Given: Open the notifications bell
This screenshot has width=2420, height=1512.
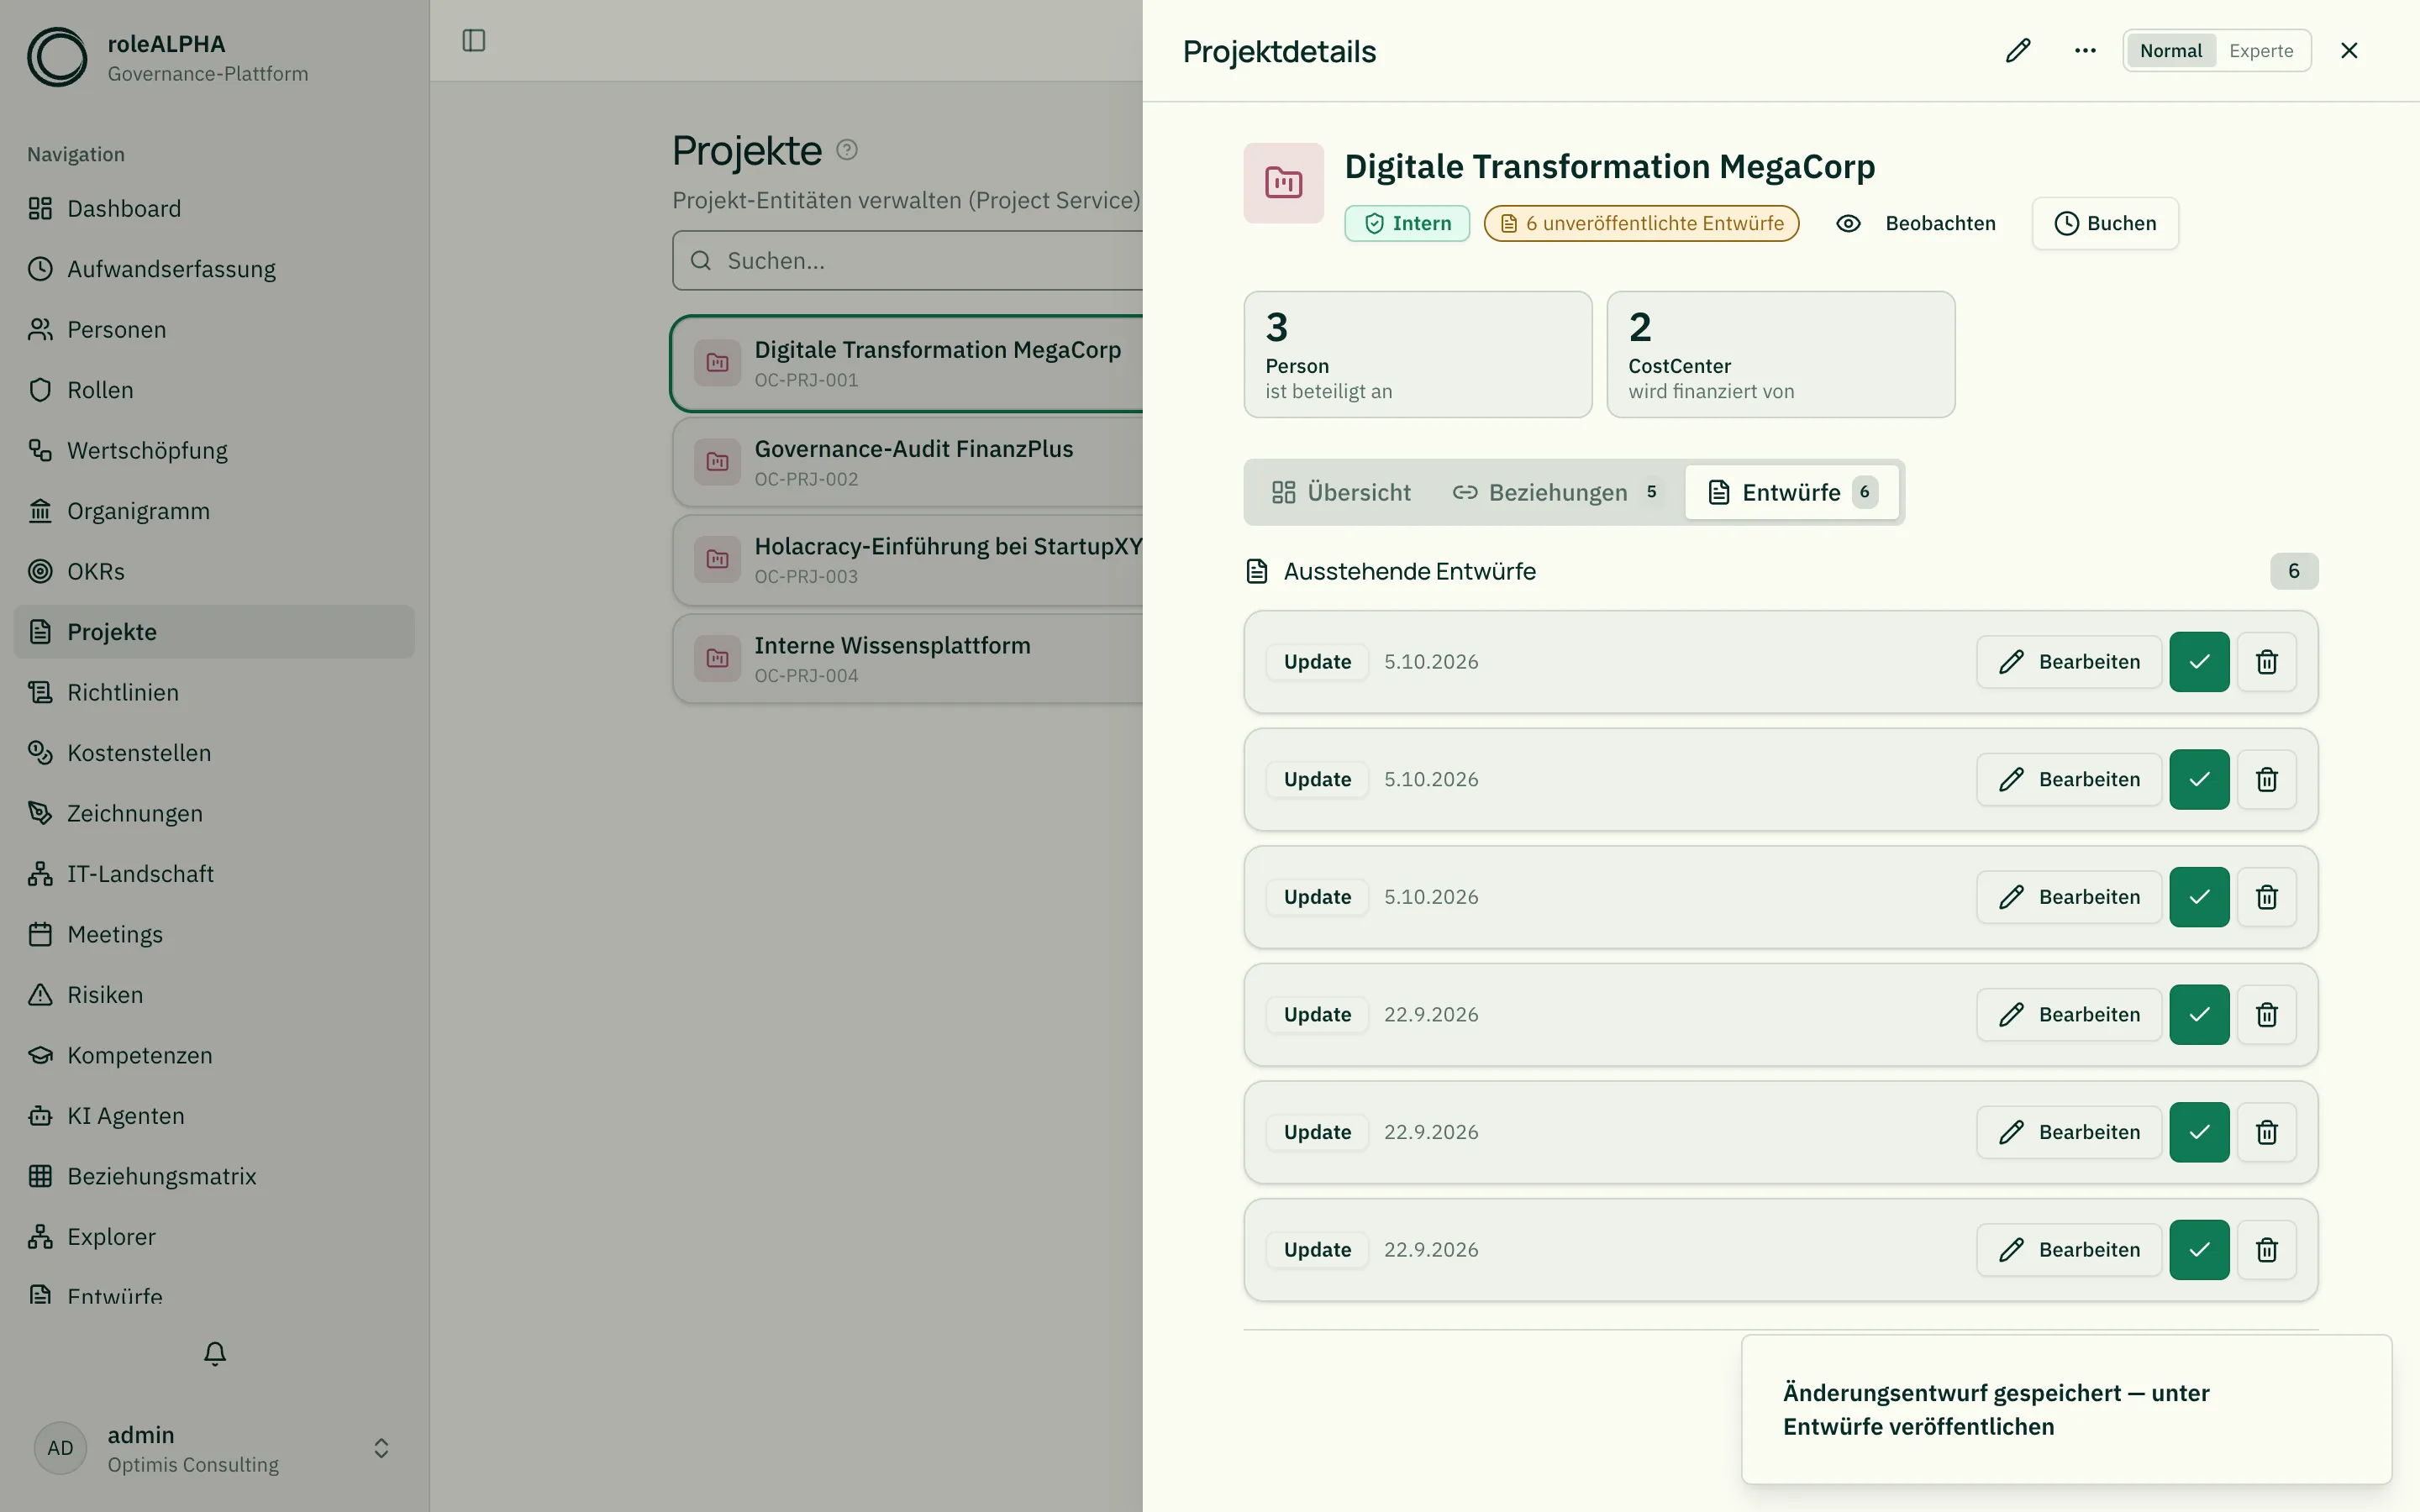Looking at the screenshot, I should pyautogui.click(x=215, y=1354).
